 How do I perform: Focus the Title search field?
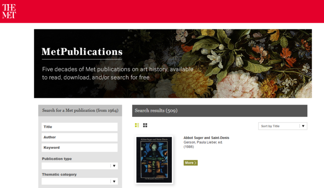coord(80,127)
